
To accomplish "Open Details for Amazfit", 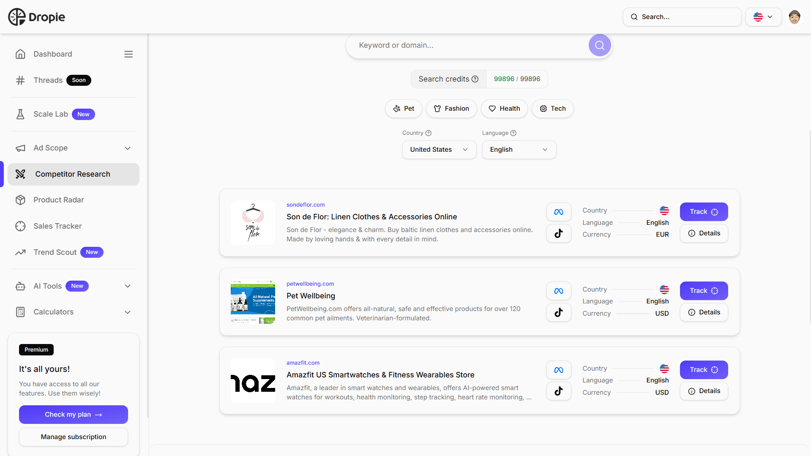I will [x=704, y=391].
